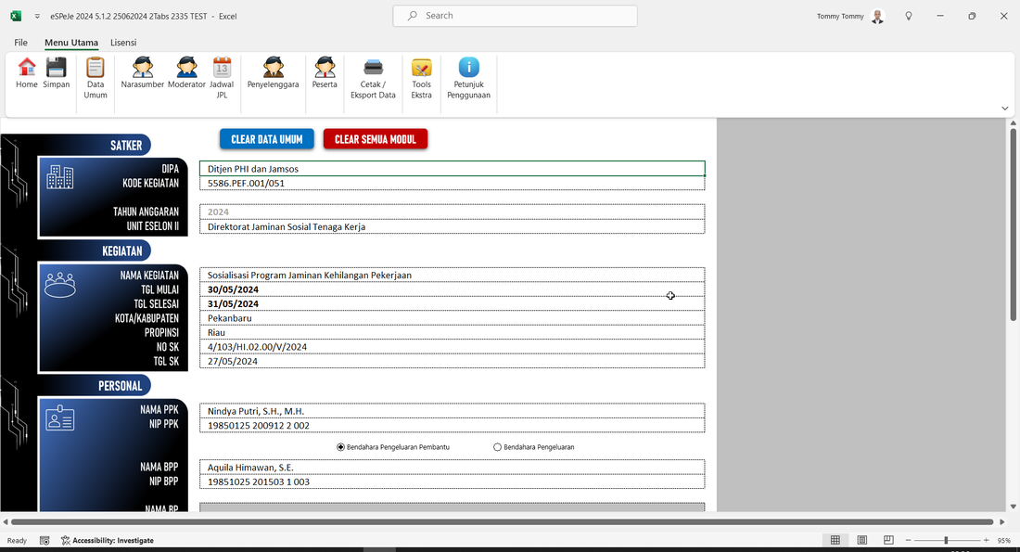Open the quick access toolbar dropdown
Screen dimensions: 1020x552
37,17
